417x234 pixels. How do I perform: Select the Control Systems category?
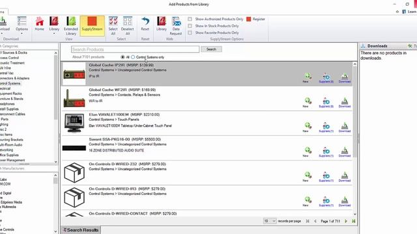(x=10, y=83)
